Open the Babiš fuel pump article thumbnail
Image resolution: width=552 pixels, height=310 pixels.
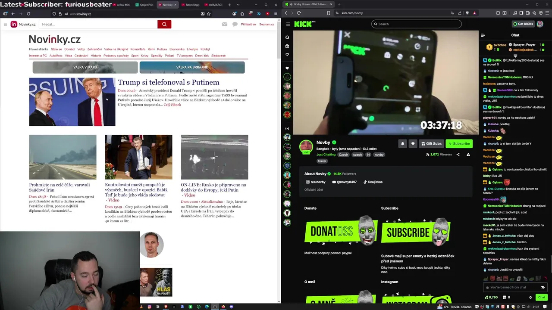[138, 157]
